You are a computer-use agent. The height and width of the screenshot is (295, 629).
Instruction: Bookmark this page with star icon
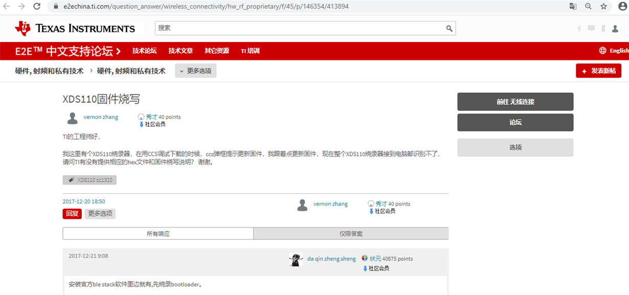(x=603, y=7)
